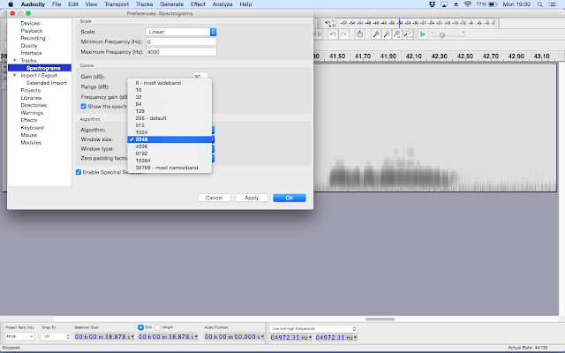Click the playback level meter bar

pyautogui.click(x=416, y=23)
